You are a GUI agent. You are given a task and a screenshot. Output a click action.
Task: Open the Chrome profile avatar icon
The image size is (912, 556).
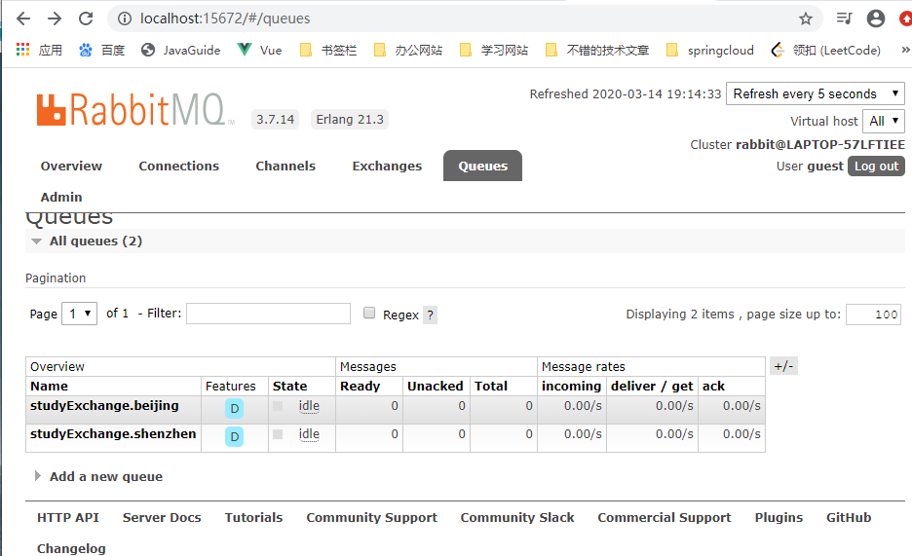point(875,19)
